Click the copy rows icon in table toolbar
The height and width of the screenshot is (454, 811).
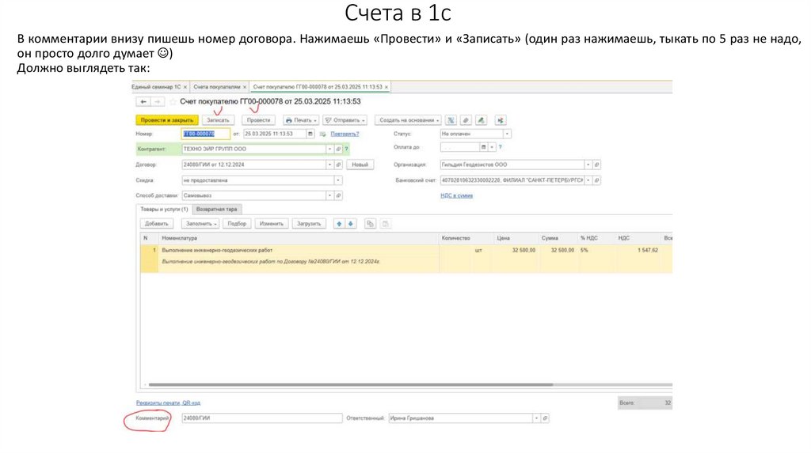(x=370, y=224)
